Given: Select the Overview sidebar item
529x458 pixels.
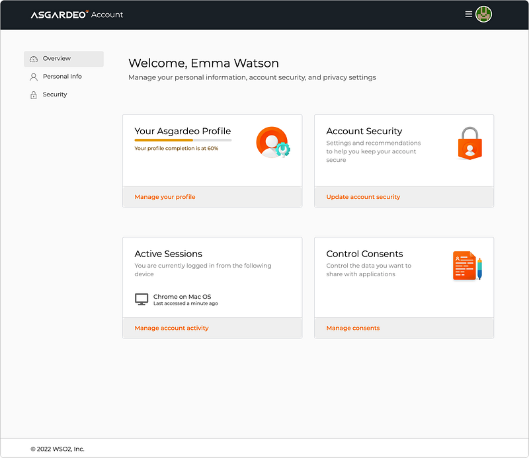Looking at the screenshot, I should 63,59.
